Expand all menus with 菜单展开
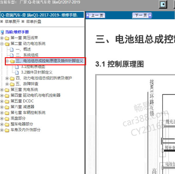 click(12, 22)
